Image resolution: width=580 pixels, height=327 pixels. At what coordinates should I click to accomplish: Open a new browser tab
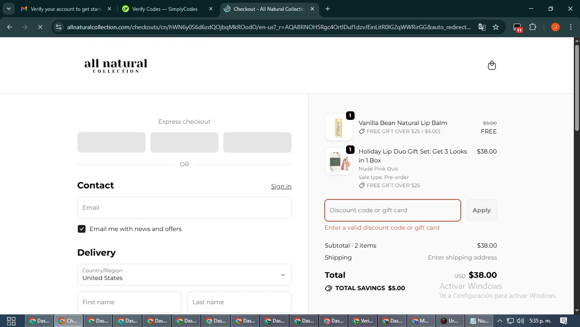328,9
